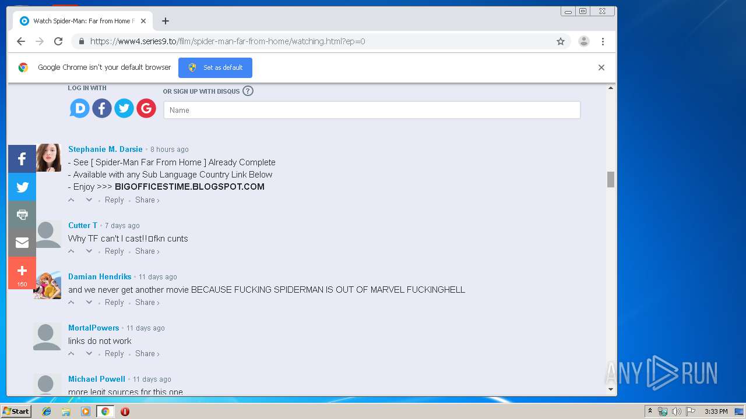
Task: Upvote Cutter T's comment
Action: point(72,251)
